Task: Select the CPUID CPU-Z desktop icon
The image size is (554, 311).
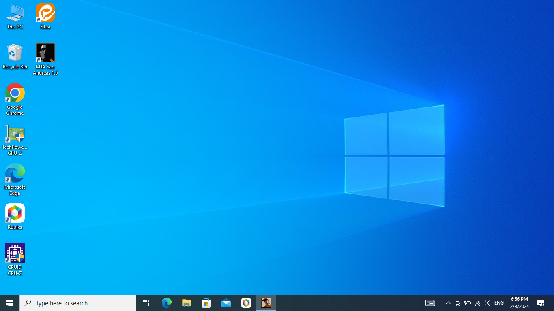Action: 15,260
